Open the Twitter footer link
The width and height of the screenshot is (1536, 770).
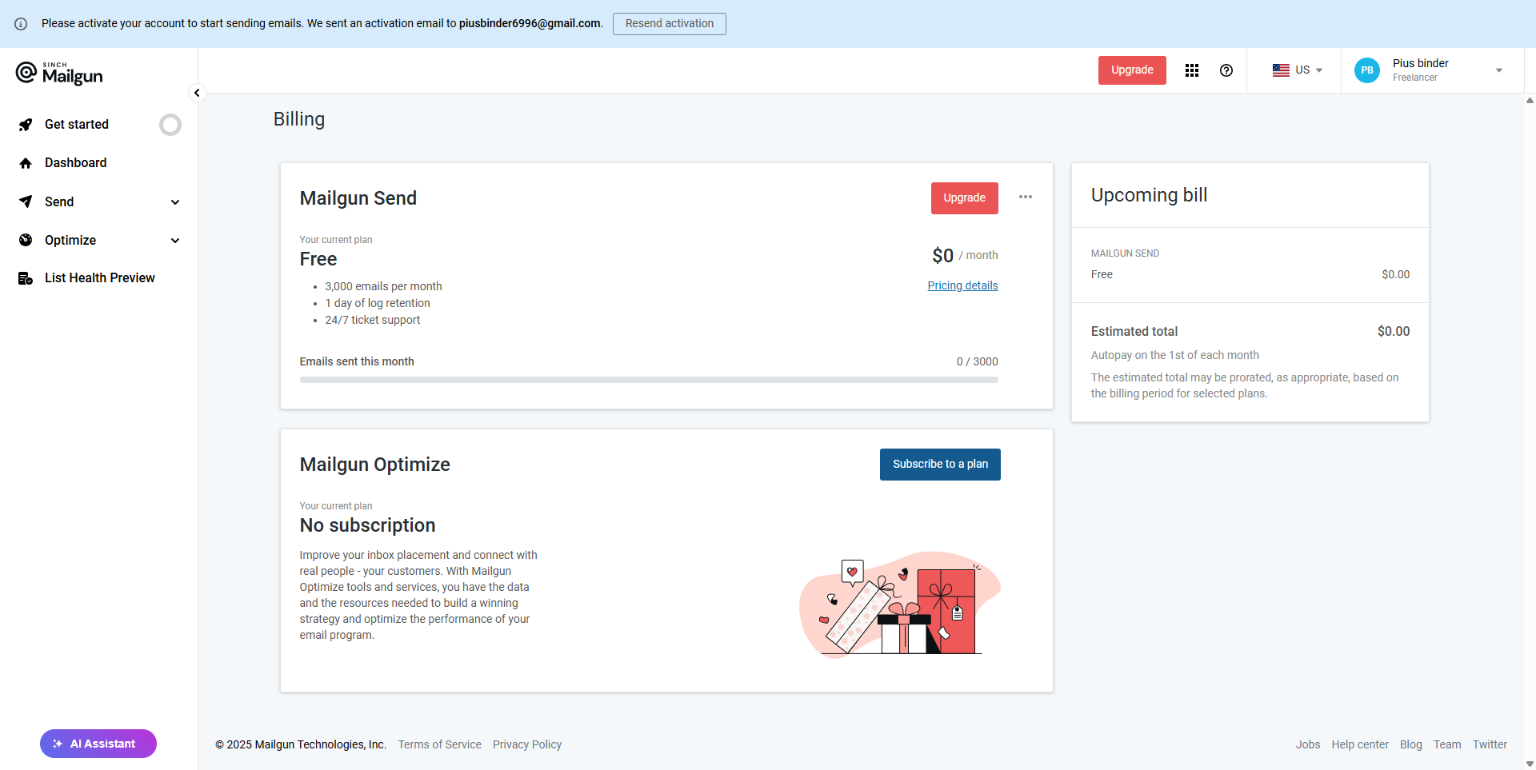click(1490, 744)
